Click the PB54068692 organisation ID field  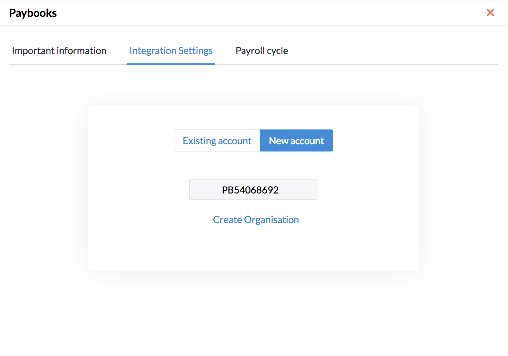pyautogui.click(x=253, y=190)
